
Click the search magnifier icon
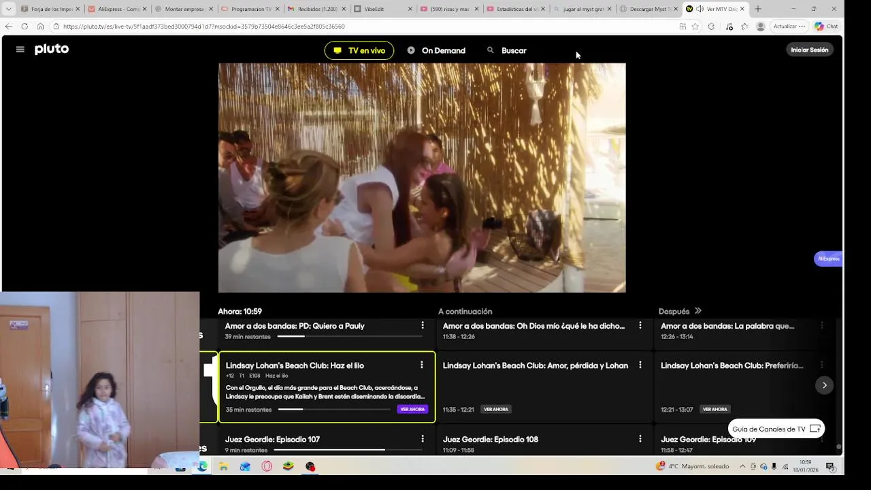(491, 50)
